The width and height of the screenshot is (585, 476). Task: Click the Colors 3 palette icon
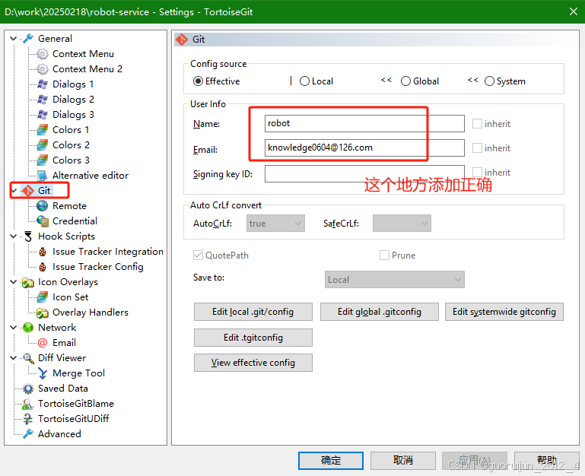[x=43, y=160]
